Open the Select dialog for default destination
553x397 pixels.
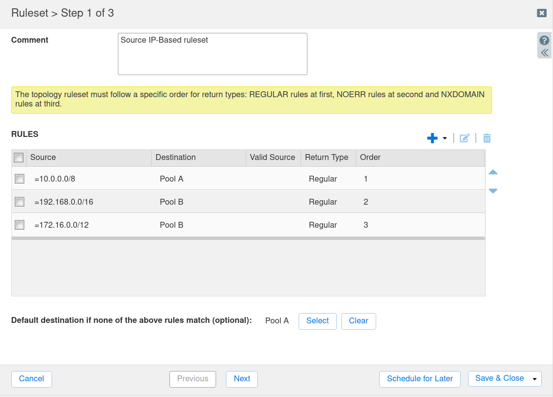317,321
